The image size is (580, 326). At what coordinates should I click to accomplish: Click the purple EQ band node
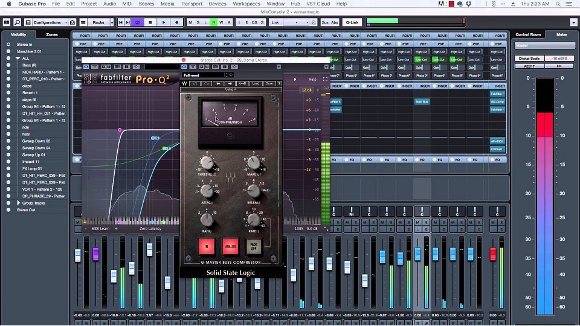click(x=120, y=130)
